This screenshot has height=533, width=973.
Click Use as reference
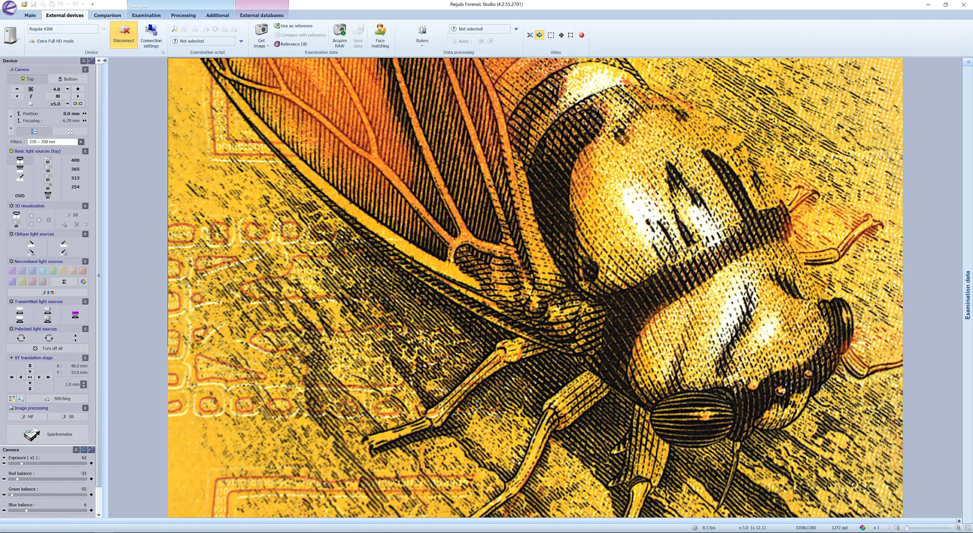[293, 26]
